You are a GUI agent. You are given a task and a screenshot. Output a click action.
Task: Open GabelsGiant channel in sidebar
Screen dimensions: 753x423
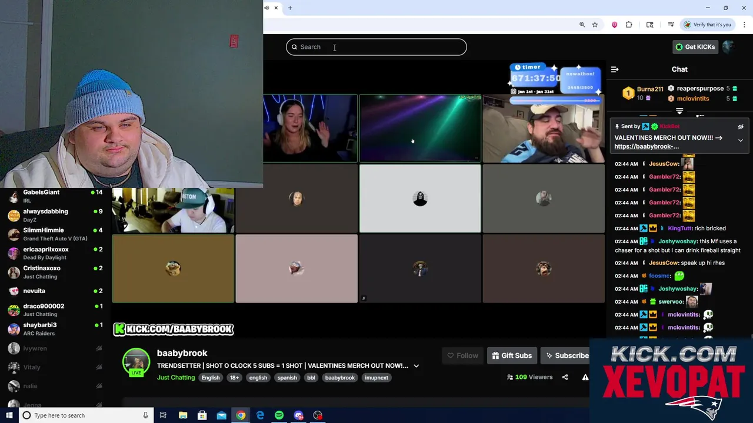tap(56, 196)
